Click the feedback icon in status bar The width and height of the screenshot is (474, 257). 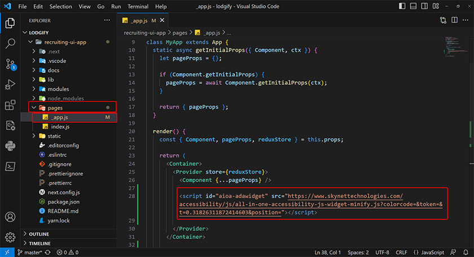[453, 253]
